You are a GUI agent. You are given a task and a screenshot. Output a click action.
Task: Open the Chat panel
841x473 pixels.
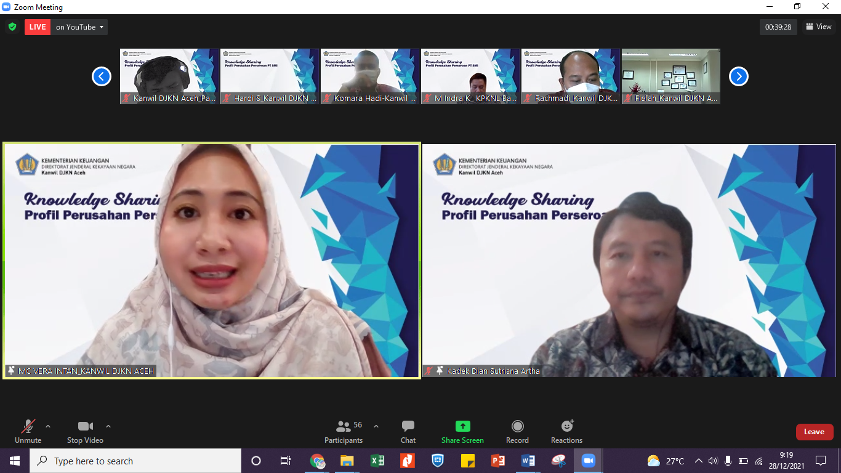(x=408, y=432)
